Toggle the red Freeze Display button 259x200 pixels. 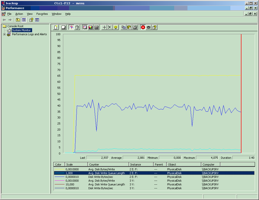pos(143,27)
